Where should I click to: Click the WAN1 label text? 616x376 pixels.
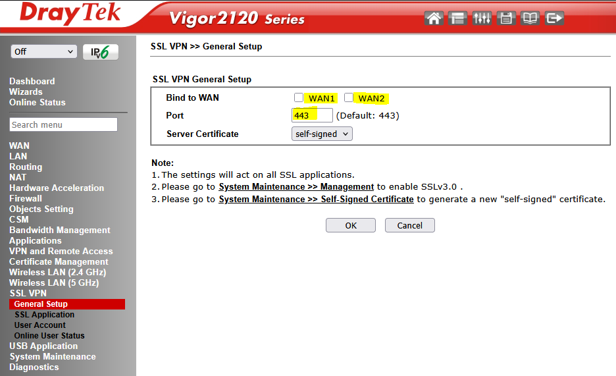coord(322,98)
